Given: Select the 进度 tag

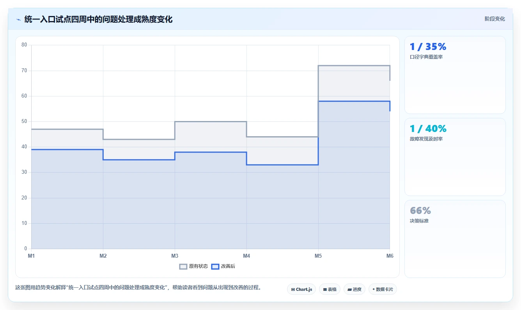Looking at the screenshot, I should pyautogui.click(x=354, y=289).
